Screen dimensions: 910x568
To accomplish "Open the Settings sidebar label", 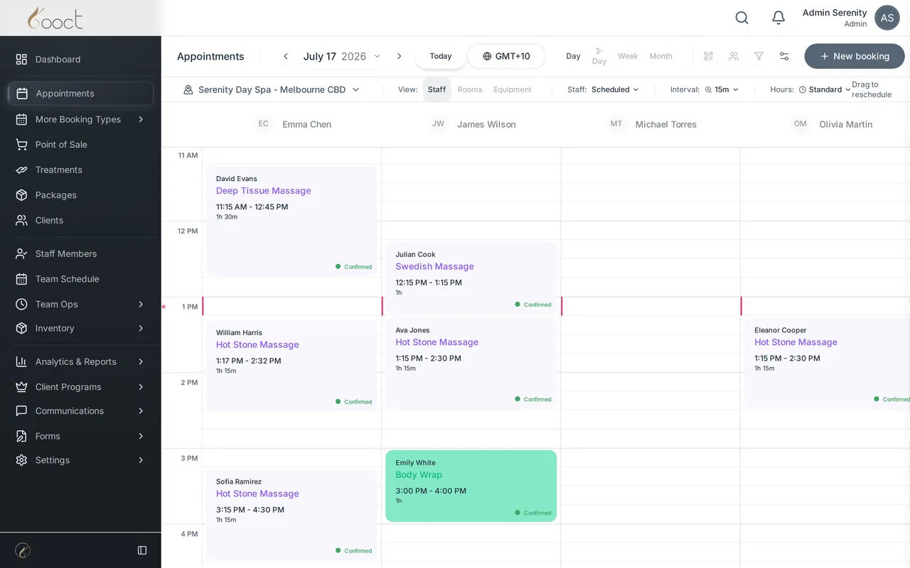I will tap(53, 460).
